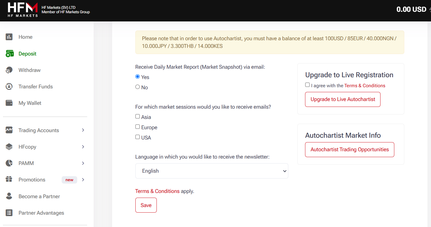Click the Home bar-chart icon

[9, 37]
